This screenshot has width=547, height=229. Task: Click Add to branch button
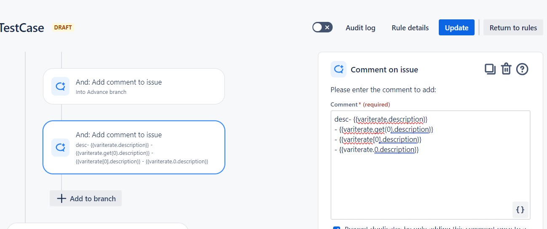pyautogui.click(x=86, y=199)
